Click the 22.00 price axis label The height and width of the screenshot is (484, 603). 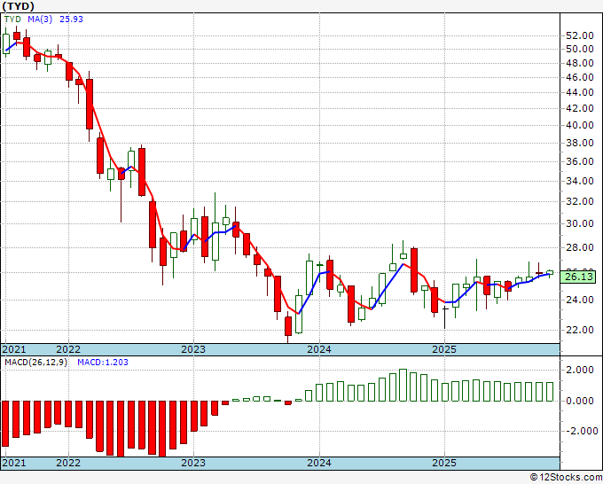[x=580, y=330]
